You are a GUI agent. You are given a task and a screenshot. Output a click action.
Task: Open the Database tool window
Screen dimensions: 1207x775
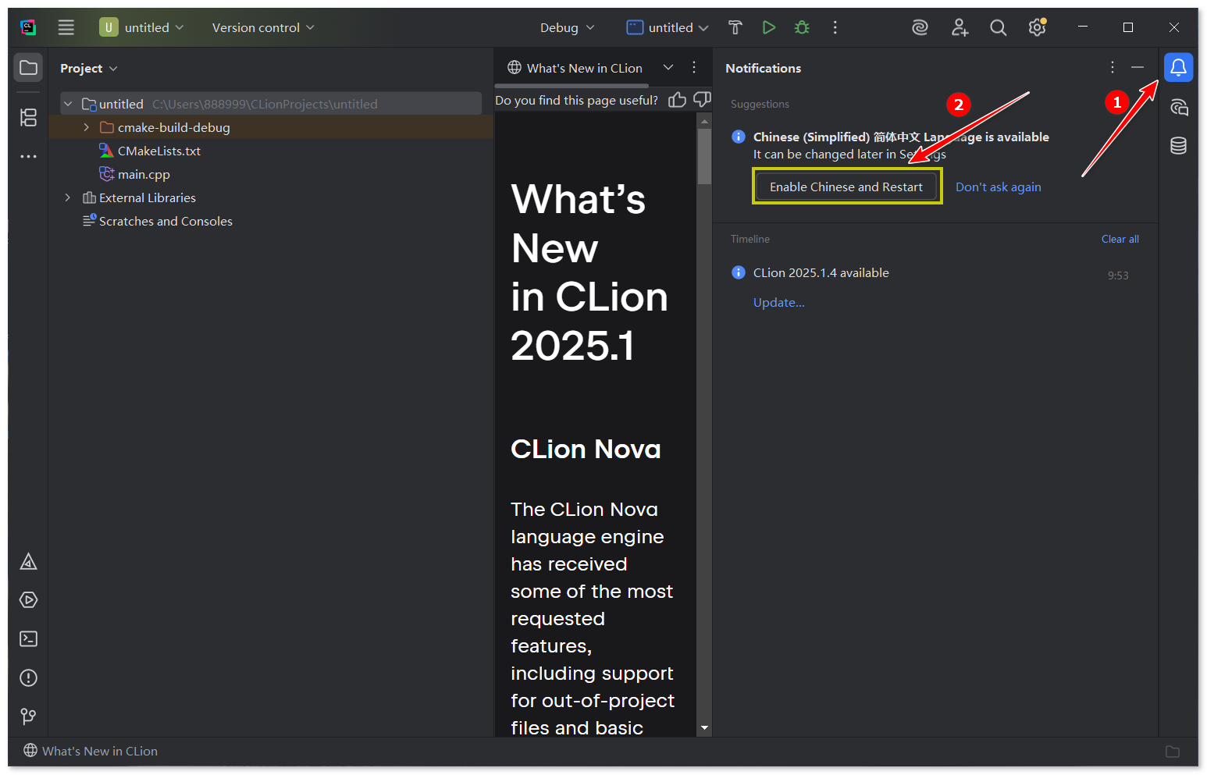tap(1179, 146)
